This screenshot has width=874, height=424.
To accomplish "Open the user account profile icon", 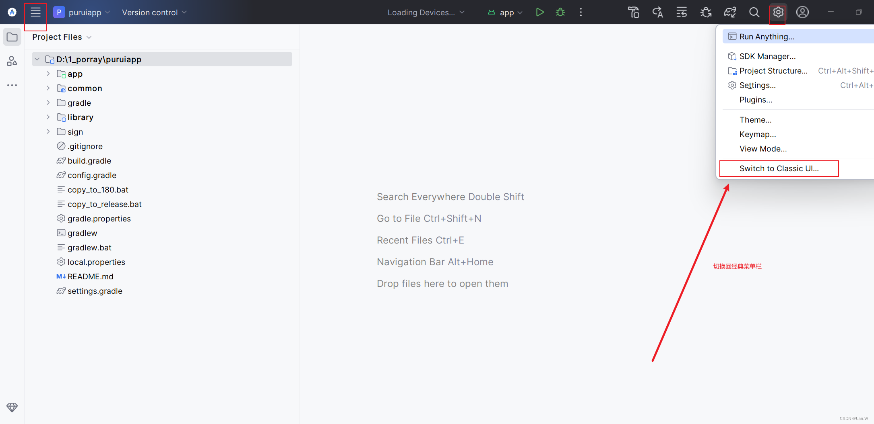I will pyautogui.click(x=802, y=12).
